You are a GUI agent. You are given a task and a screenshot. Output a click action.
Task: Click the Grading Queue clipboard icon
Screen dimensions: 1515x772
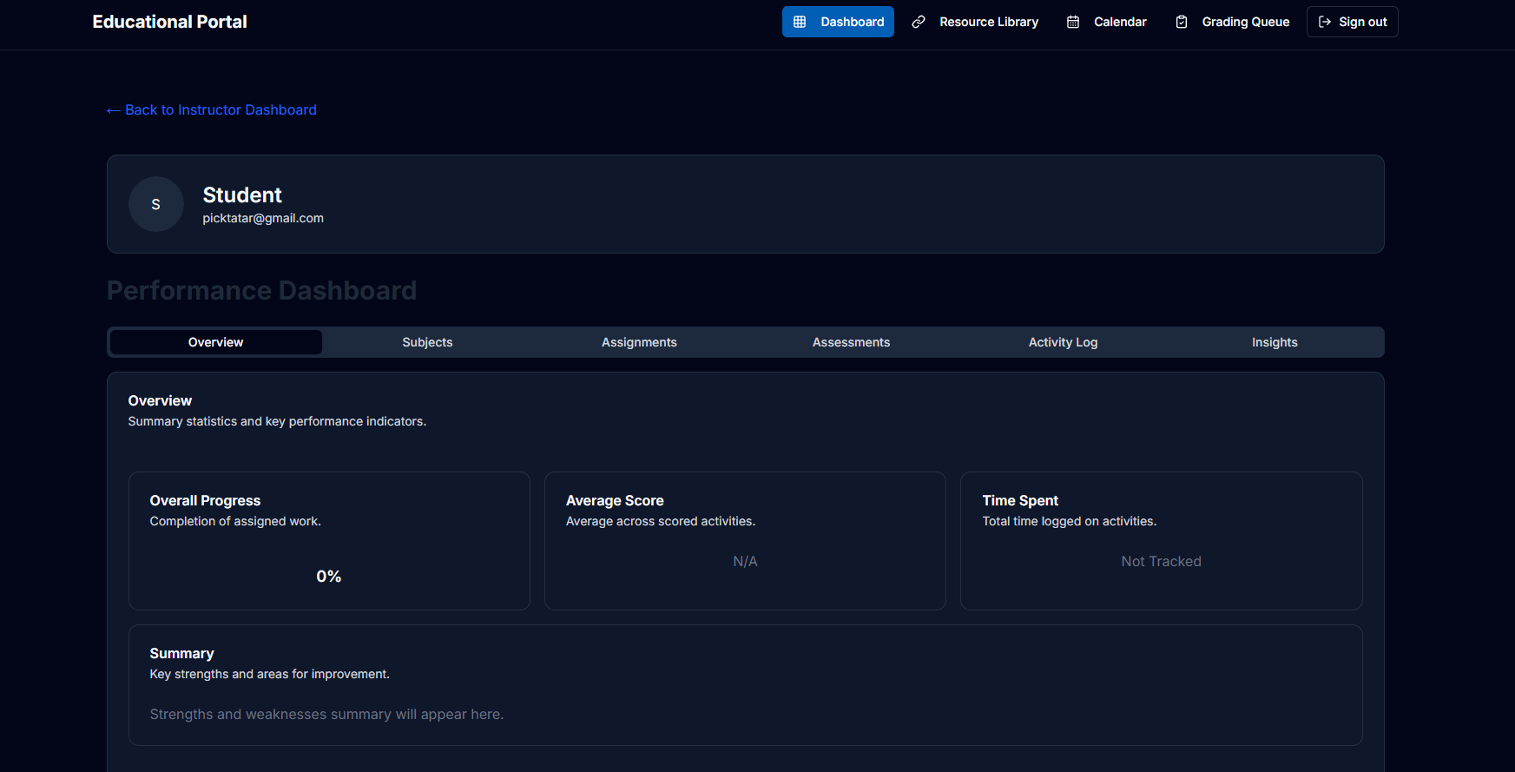1182,22
